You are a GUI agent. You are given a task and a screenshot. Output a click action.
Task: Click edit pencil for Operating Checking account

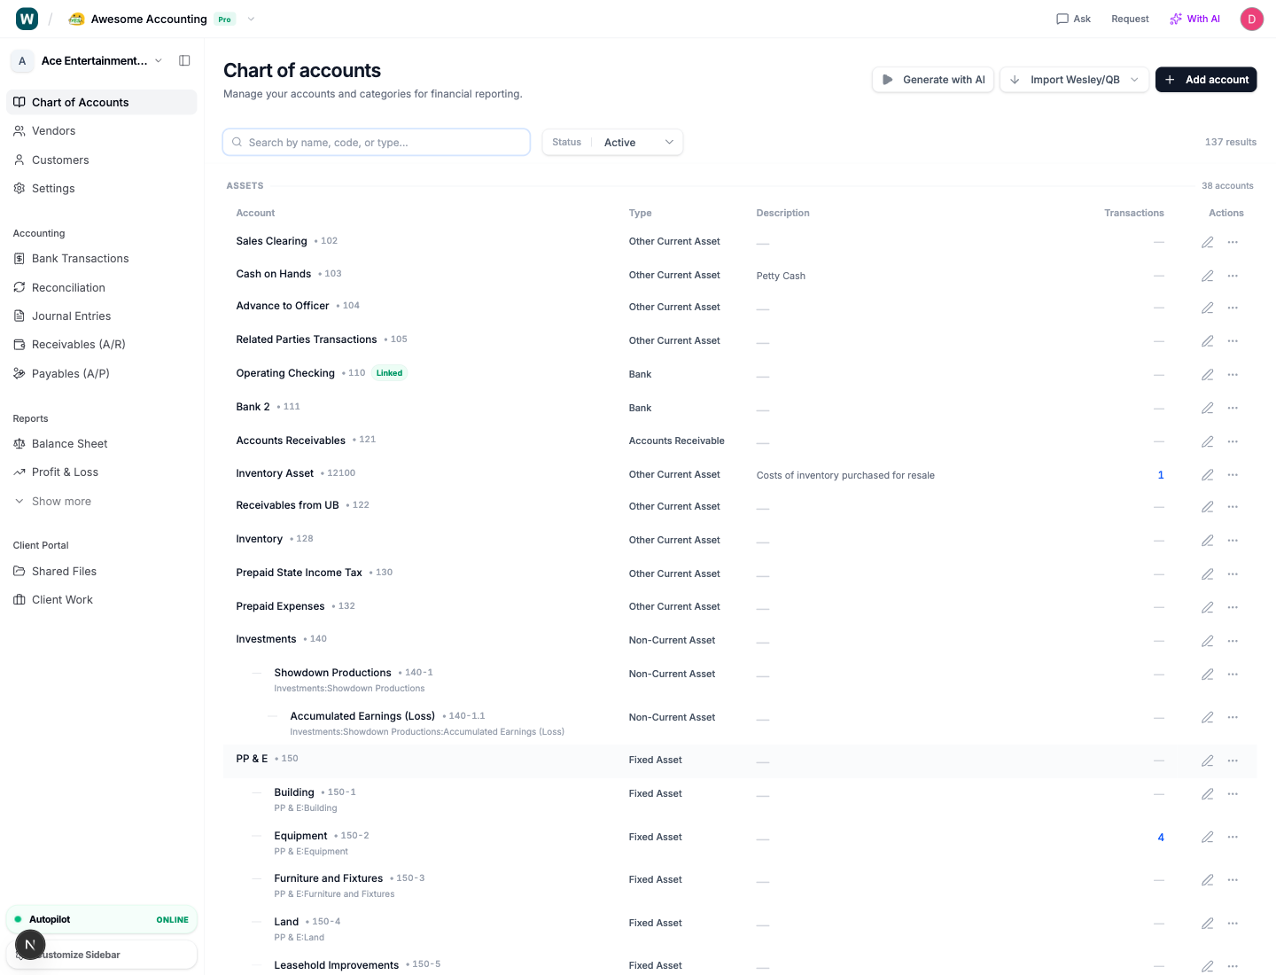pos(1207,375)
